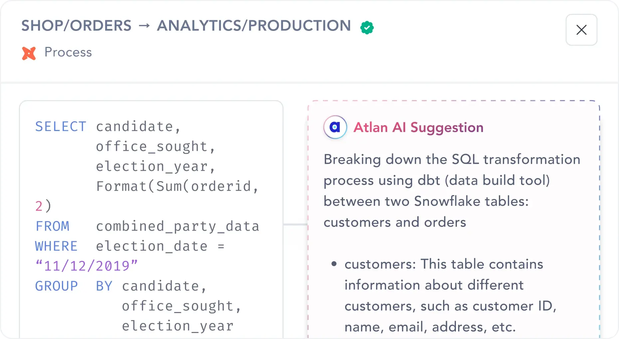
Task: Click the arrow between SHOP/ORDERS and ANALYTICS/PRODUCTION
Action: [144, 26]
